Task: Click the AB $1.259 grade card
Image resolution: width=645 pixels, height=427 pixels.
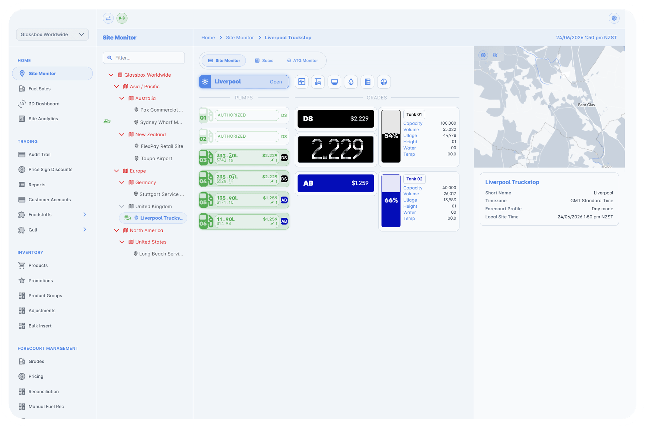Action: pyautogui.click(x=336, y=183)
